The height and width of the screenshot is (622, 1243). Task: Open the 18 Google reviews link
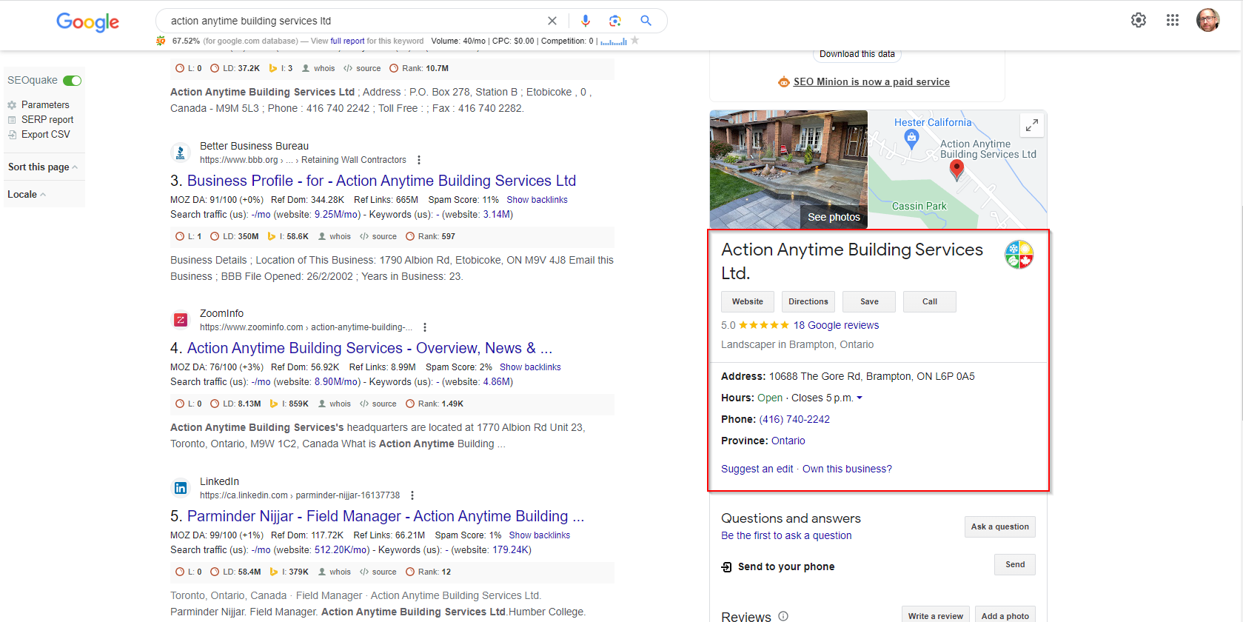pyautogui.click(x=837, y=325)
